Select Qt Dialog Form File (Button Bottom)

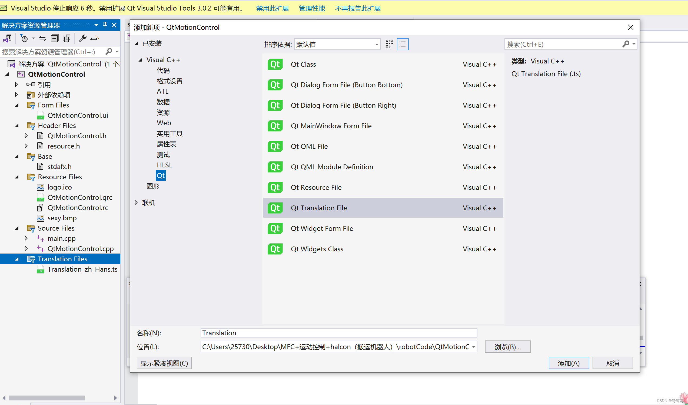click(383, 85)
